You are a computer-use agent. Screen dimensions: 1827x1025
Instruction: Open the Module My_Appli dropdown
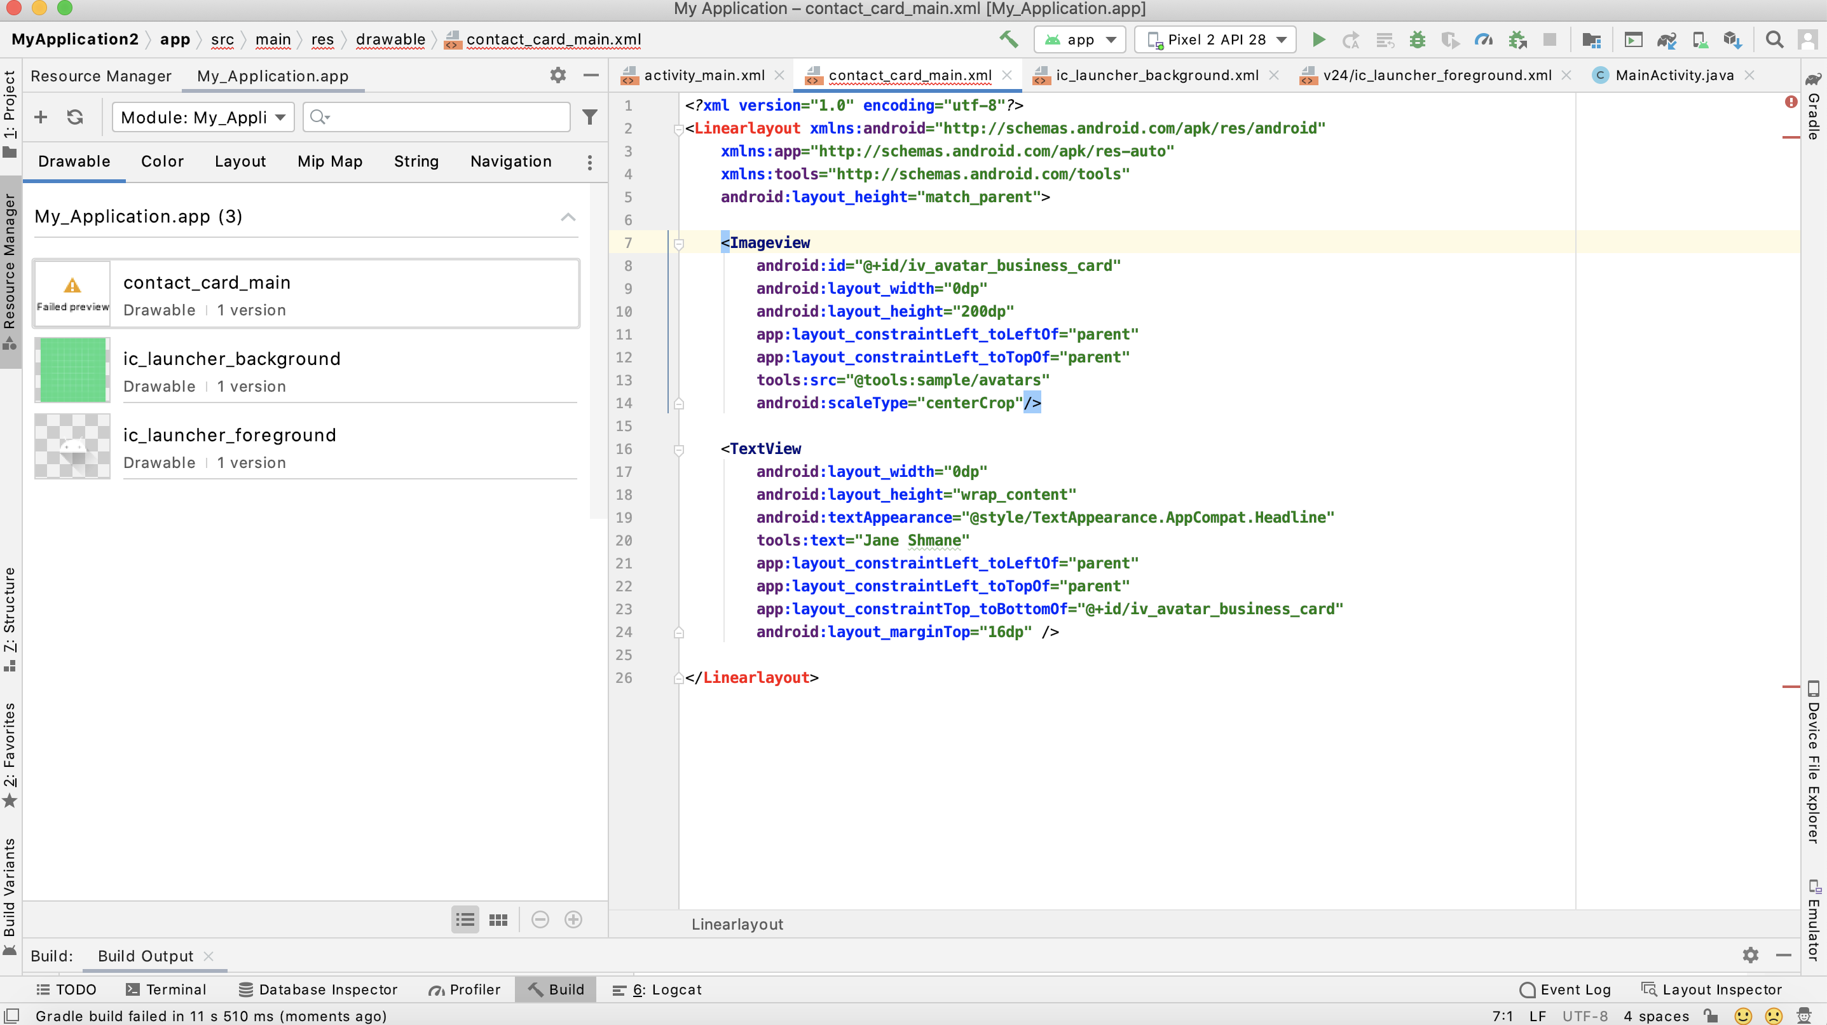(202, 117)
